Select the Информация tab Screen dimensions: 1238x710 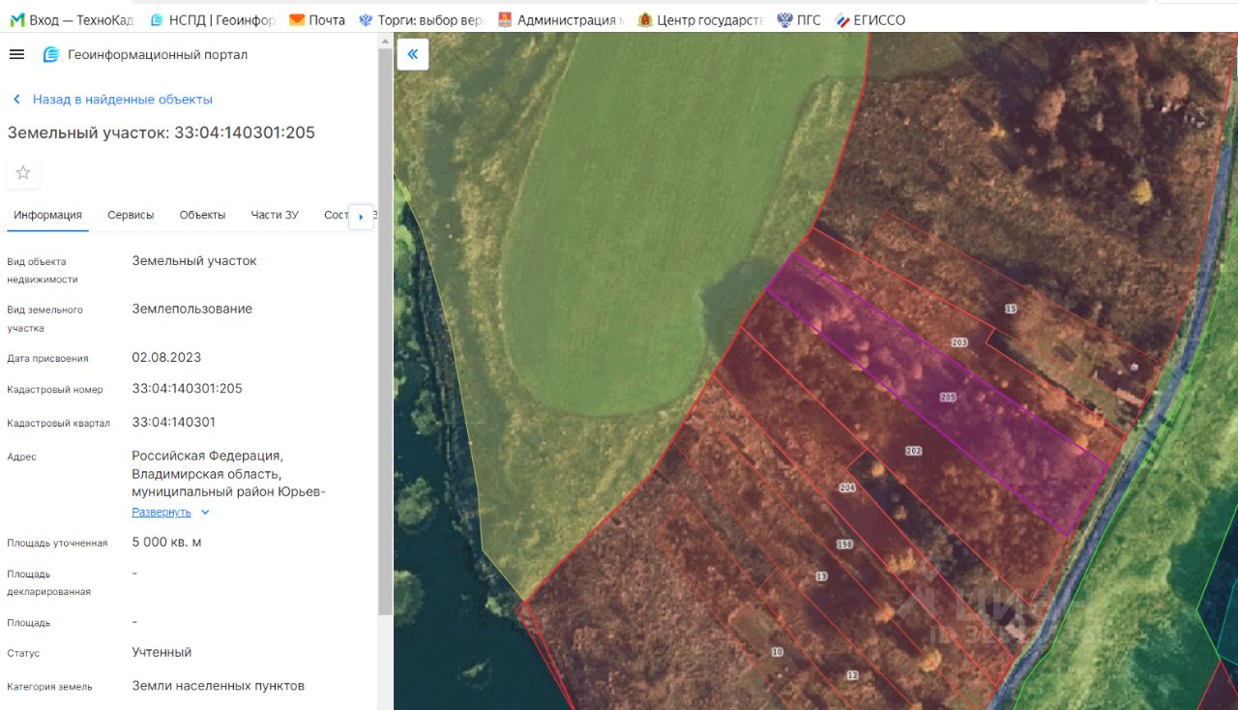click(x=47, y=215)
